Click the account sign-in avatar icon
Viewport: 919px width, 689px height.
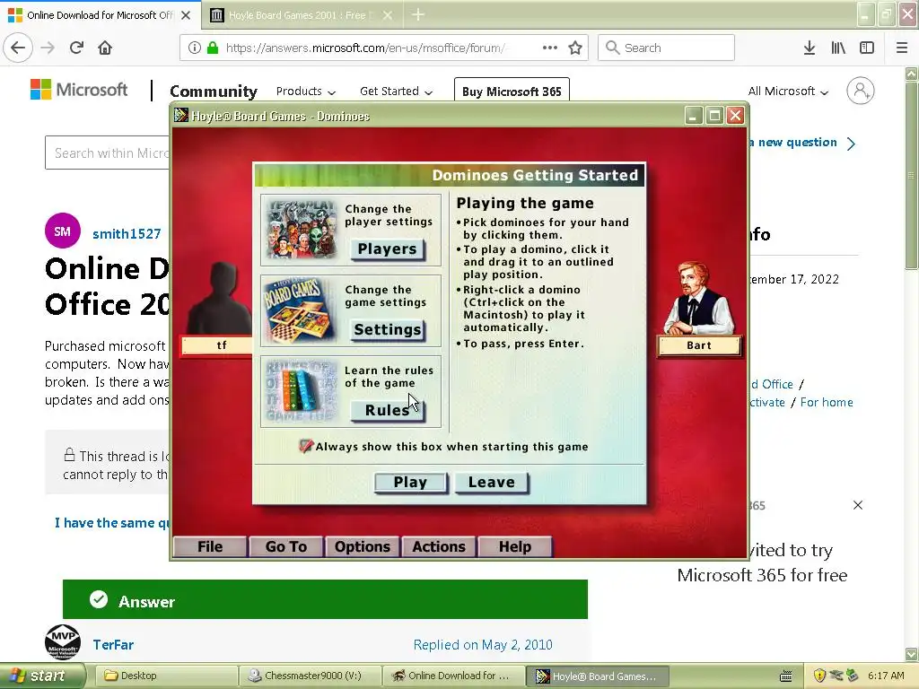point(860,91)
